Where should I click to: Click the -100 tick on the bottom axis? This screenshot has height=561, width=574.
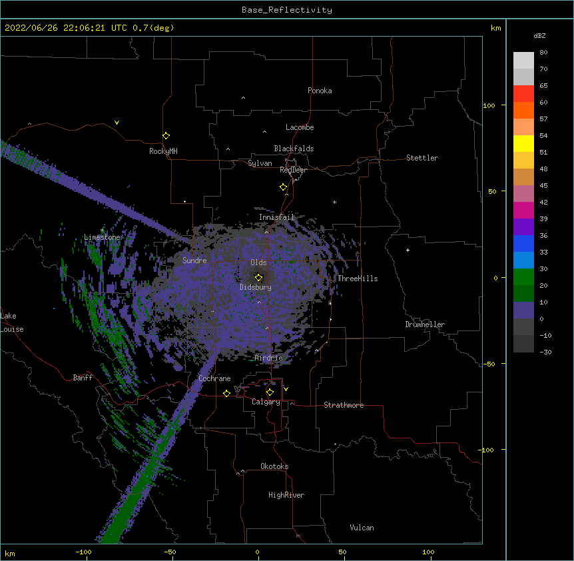tap(83, 552)
